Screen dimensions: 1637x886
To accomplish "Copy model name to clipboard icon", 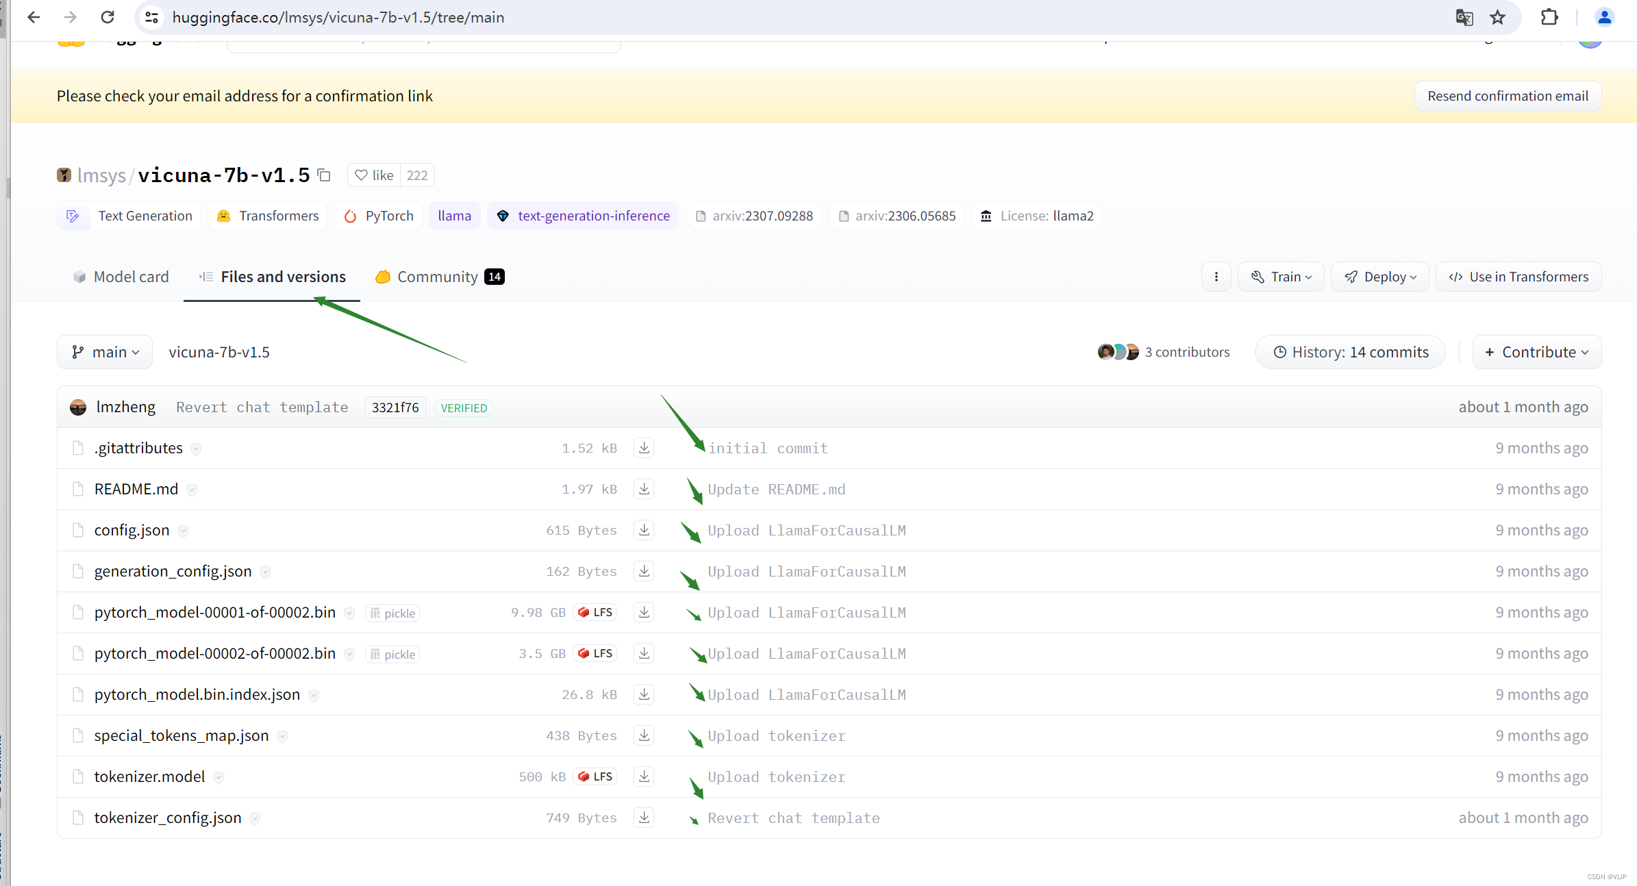I will click(324, 175).
